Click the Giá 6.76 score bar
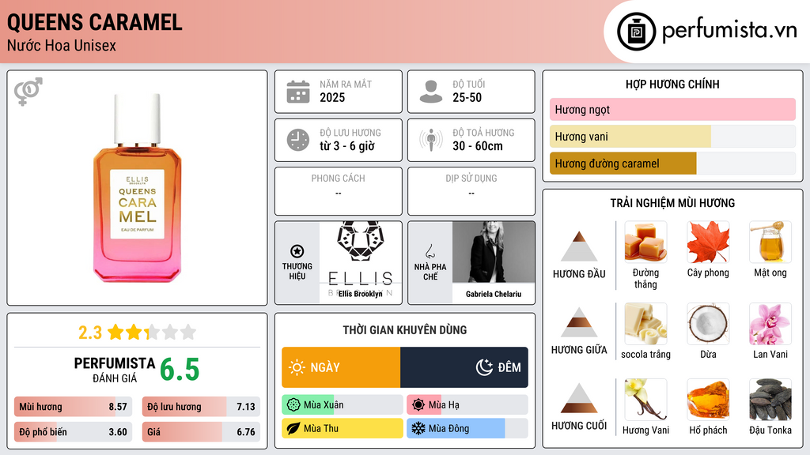This screenshot has height=455, width=810. click(x=201, y=432)
